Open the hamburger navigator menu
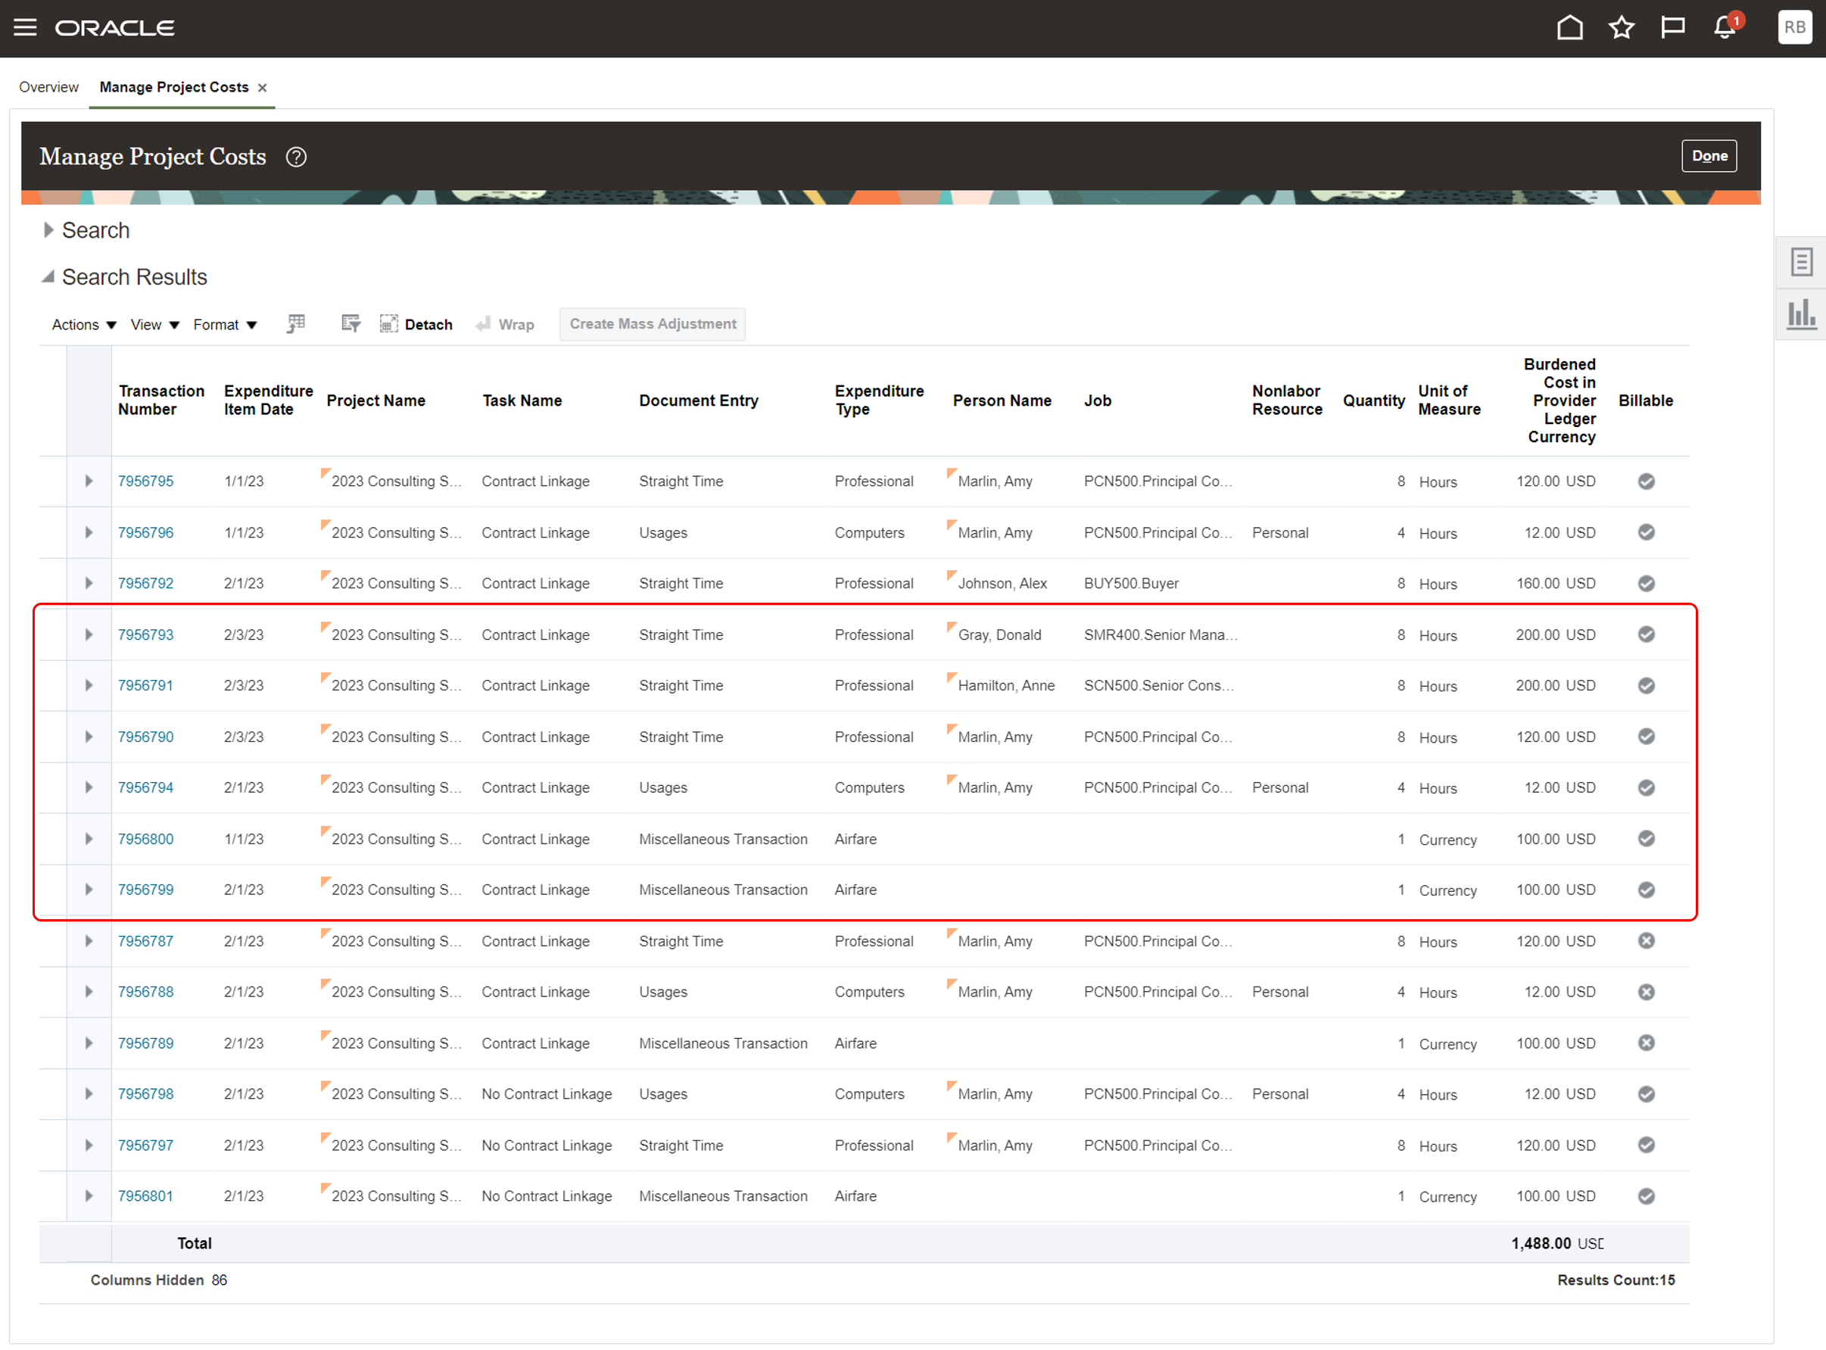 (x=25, y=28)
